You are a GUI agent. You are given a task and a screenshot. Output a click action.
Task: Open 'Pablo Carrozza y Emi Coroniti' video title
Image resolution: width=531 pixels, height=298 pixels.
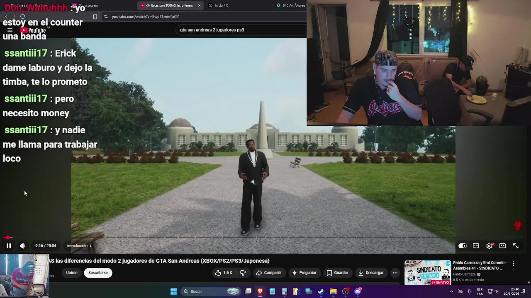pos(480,265)
